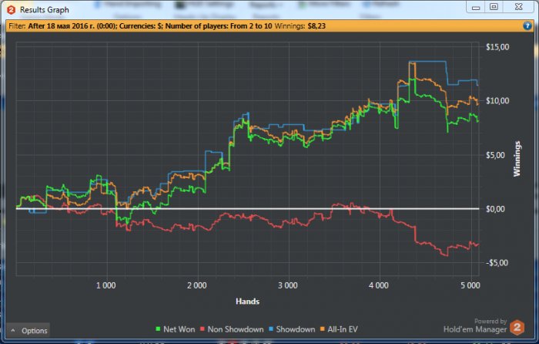Click the blue Showdown color swatch
The width and height of the screenshot is (539, 344).
coord(271,329)
